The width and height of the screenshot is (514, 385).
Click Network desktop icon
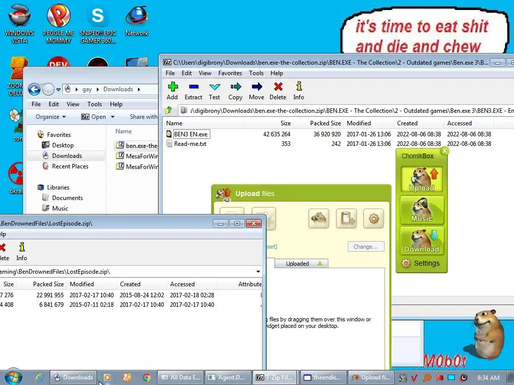coord(137,20)
